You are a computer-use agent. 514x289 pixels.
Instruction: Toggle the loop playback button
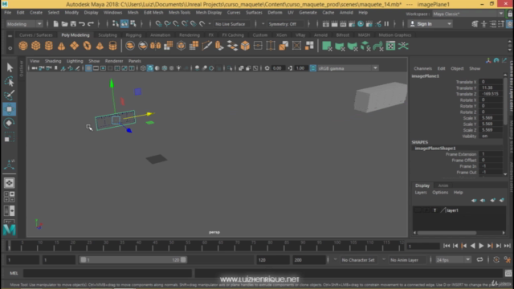[x=479, y=260]
